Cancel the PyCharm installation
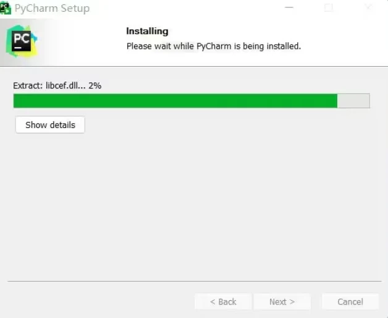The height and width of the screenshot is (318, 388). click(350, 302)
